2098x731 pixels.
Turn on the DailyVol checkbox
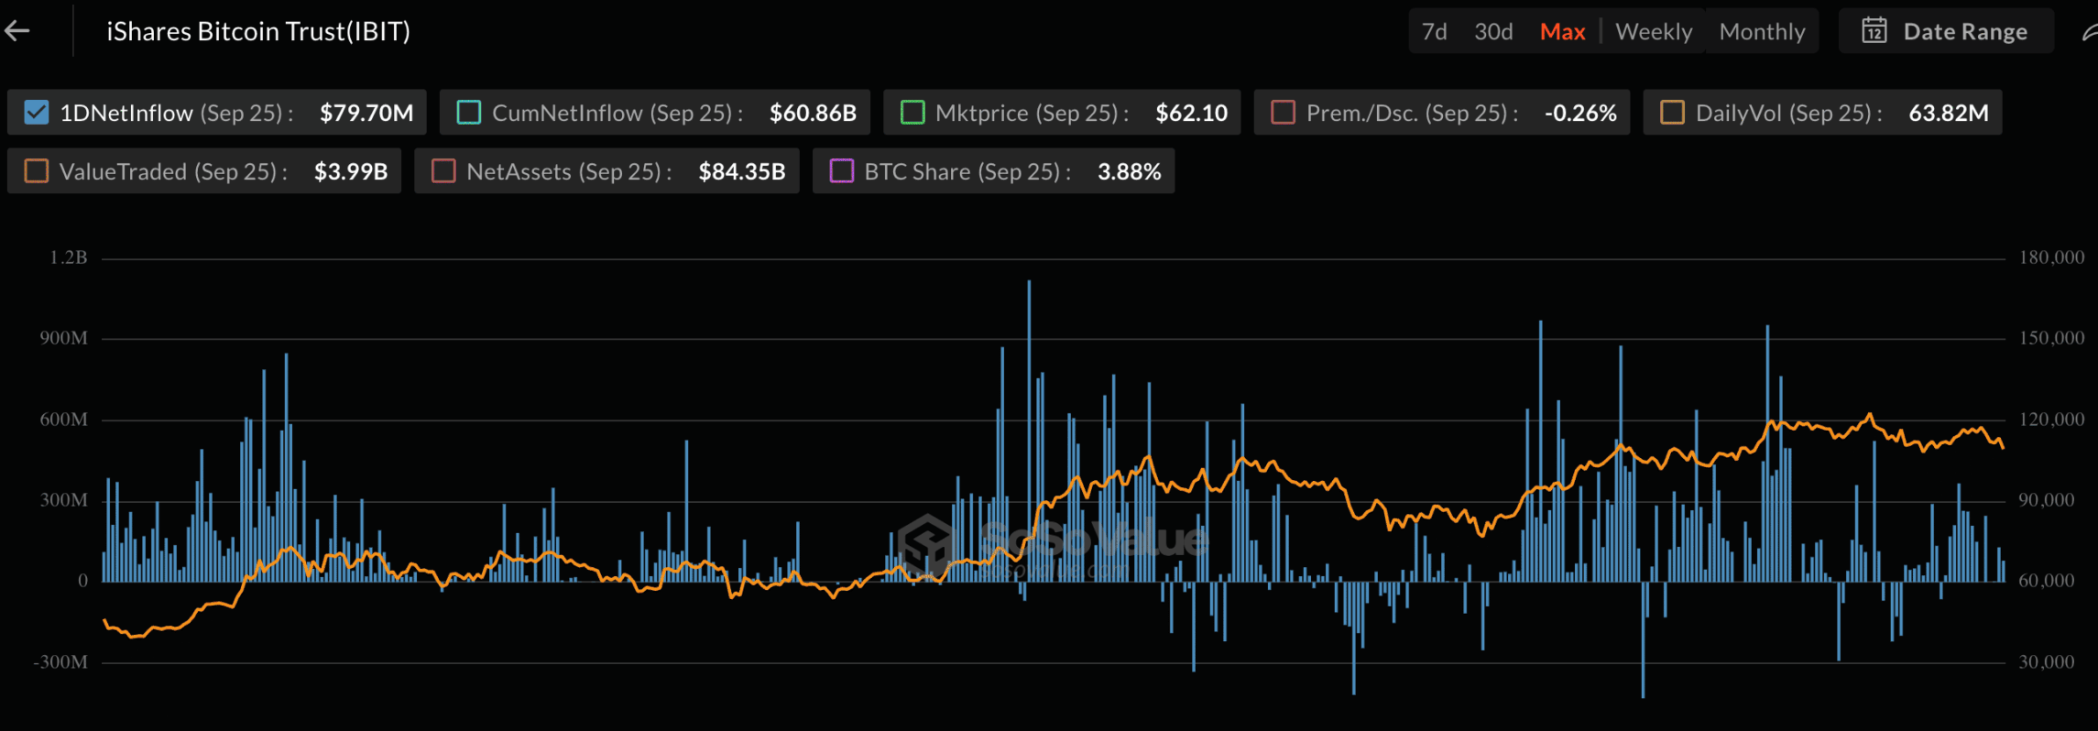(1672, 113)
